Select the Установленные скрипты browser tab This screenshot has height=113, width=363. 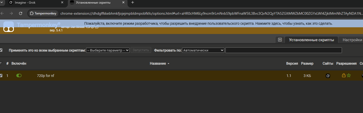[x=97, y=3]
